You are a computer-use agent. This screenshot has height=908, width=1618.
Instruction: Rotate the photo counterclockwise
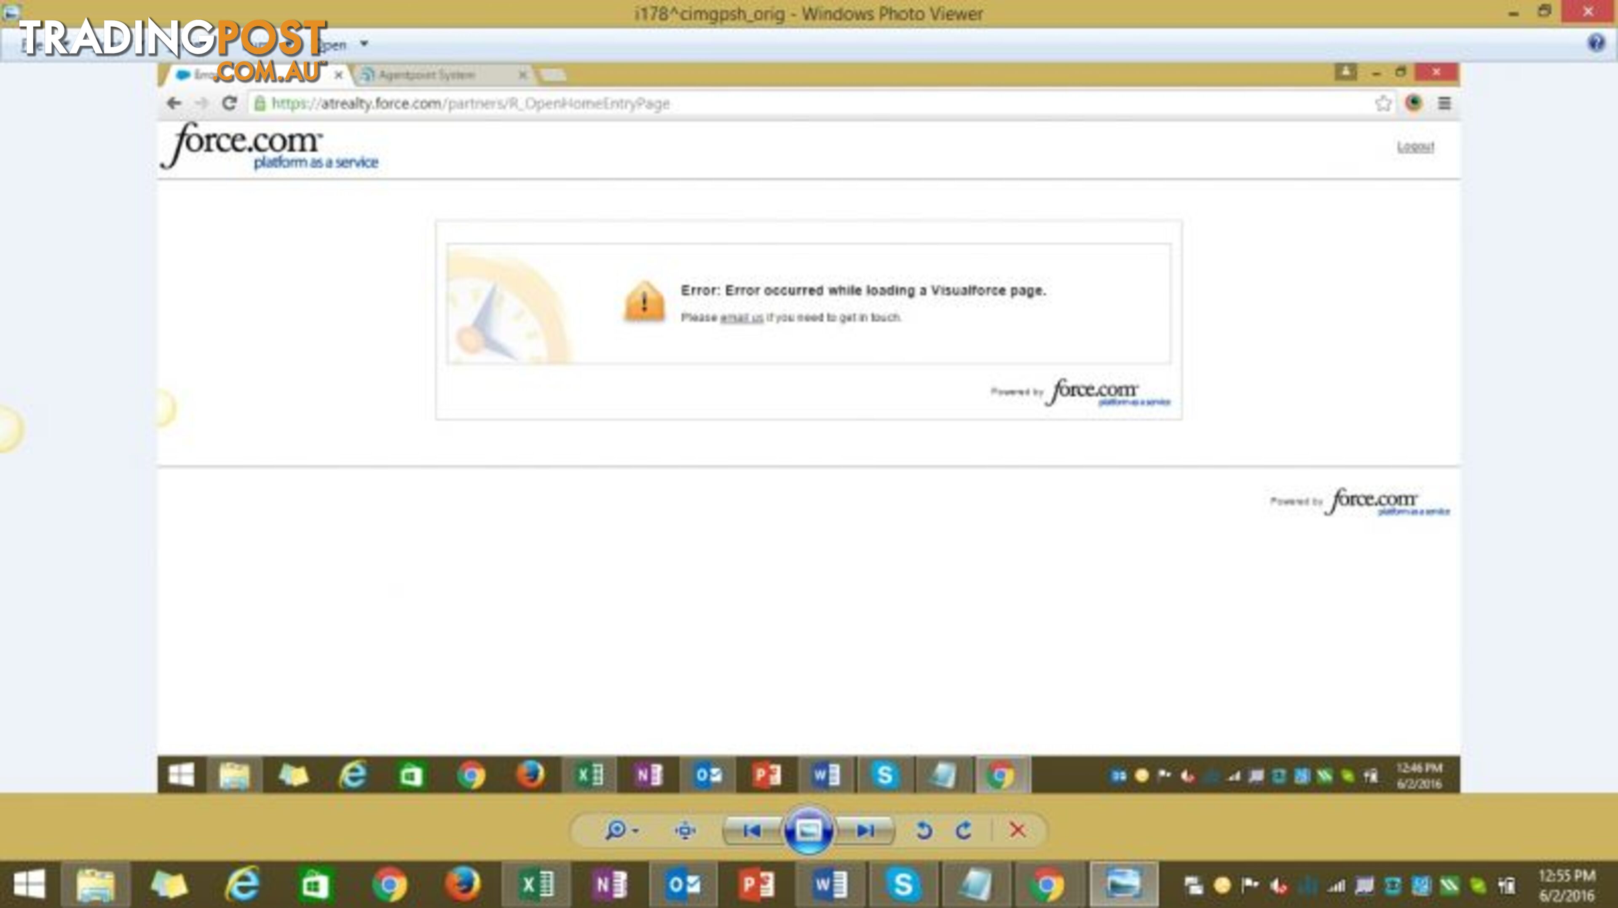point(923,831)
